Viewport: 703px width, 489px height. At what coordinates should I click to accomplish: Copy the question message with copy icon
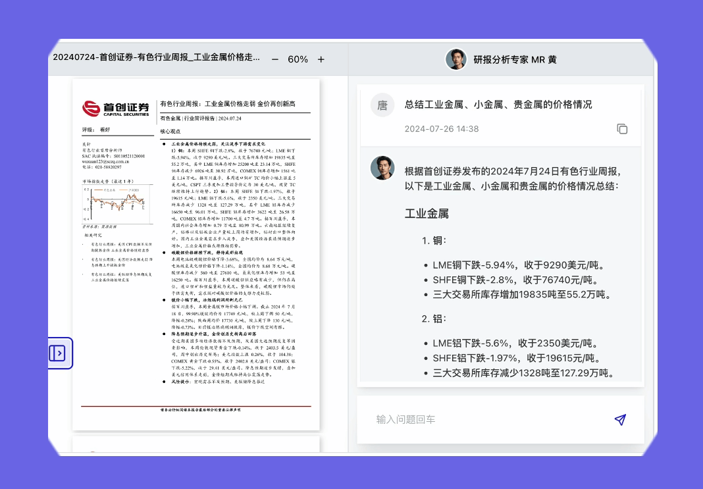coord(622,129)
